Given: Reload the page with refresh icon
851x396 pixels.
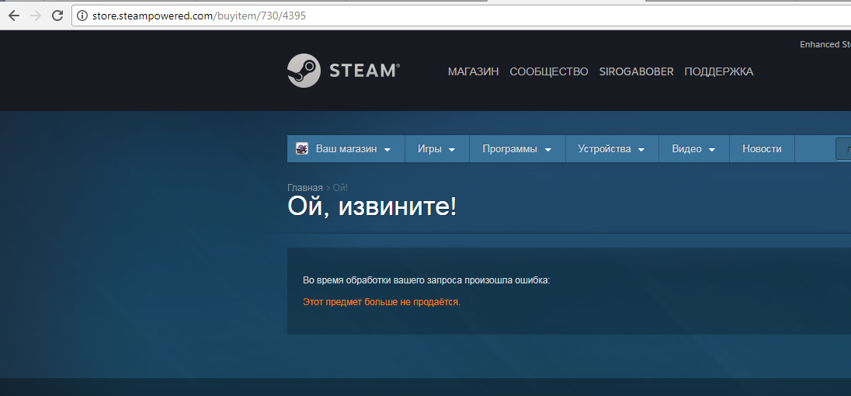Looking at the screenshot, I should pyautogui.click(x=57, y=16).
